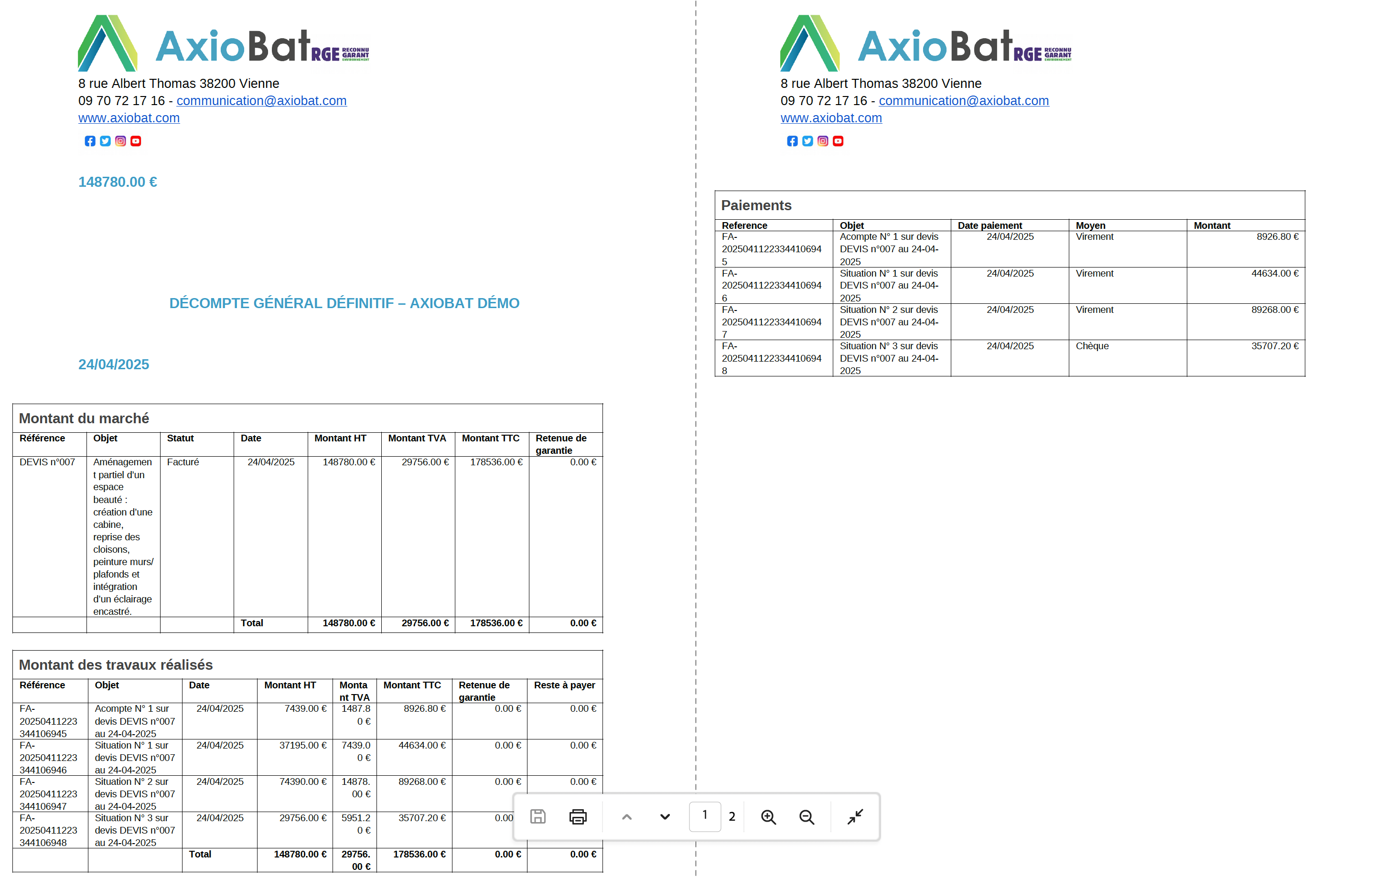Go to next page with down chevron
The height and width of the screenshot is (878, 1398).
665,816
